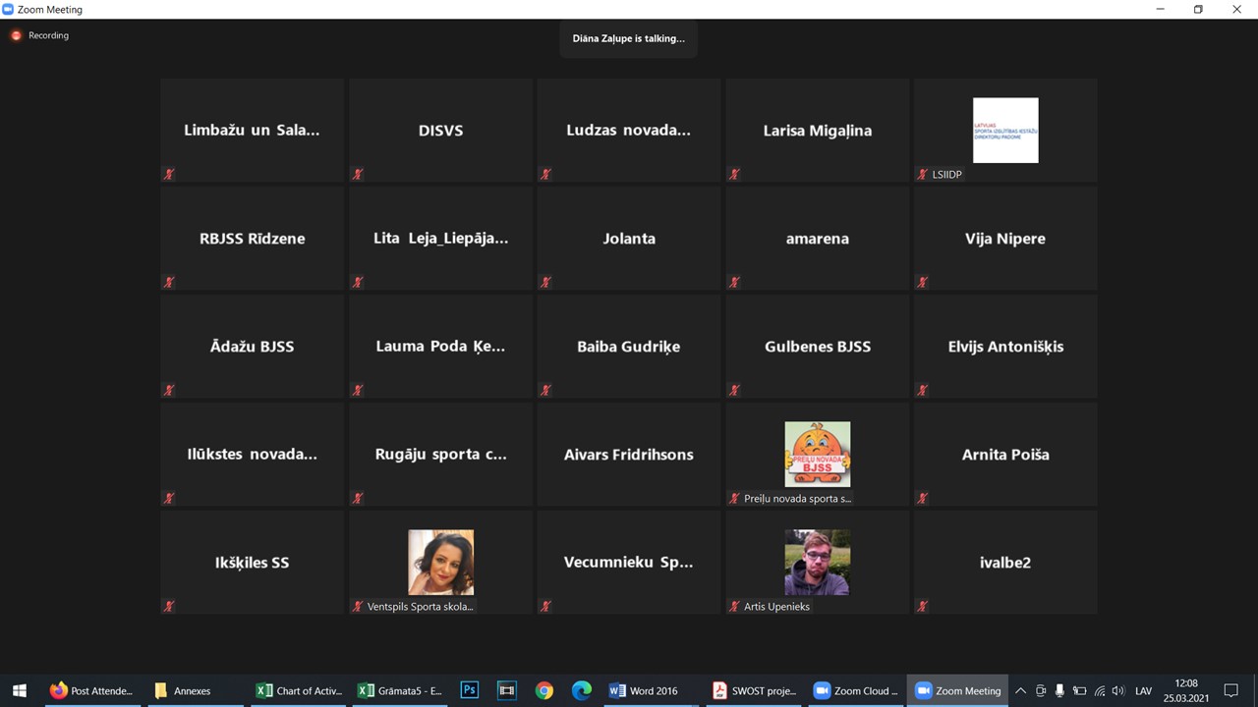Open the Windows Start menu
The height and width of the screenshot is (707, 1258).
tap(19, 690)
